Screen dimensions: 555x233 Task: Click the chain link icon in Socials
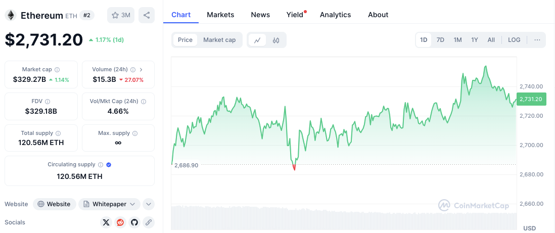(x=148, y=222)
